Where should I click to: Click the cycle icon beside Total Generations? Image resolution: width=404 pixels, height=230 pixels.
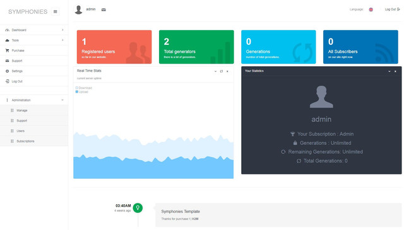[x=299, y=161]
